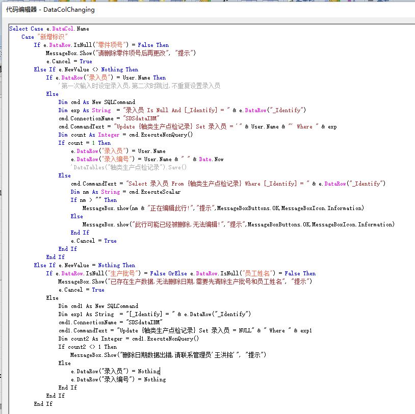Click the If line checking "生产批号" OrElse "员工姓名"
Screen dimensions: 415x414
pyautogui.click(x=181, y=273)
